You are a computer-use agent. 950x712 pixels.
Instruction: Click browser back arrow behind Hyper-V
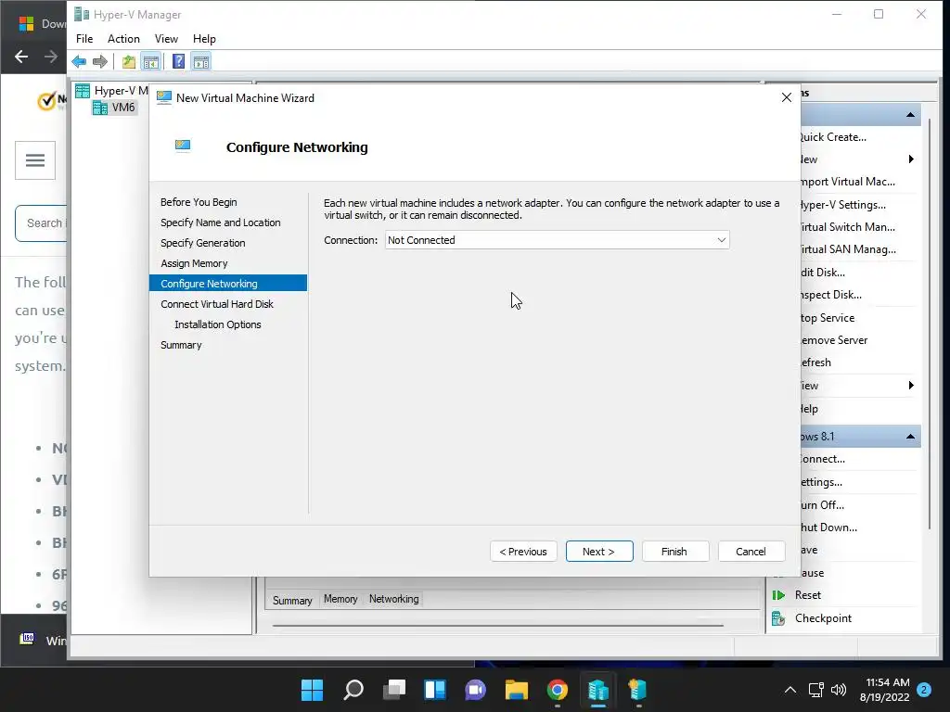point(21,57)
